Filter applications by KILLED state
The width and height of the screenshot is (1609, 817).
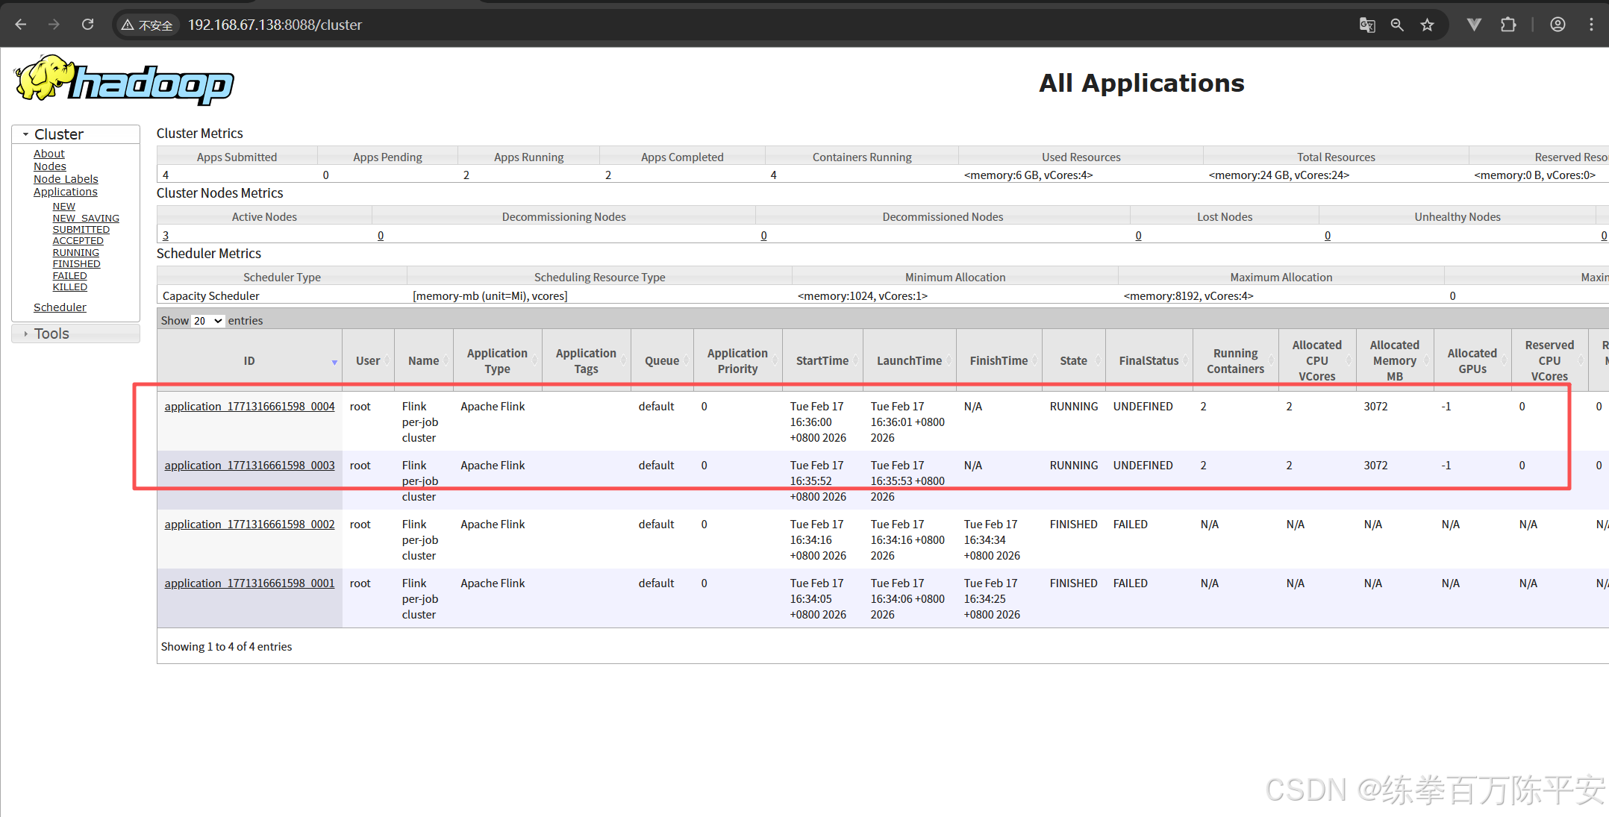70,287
